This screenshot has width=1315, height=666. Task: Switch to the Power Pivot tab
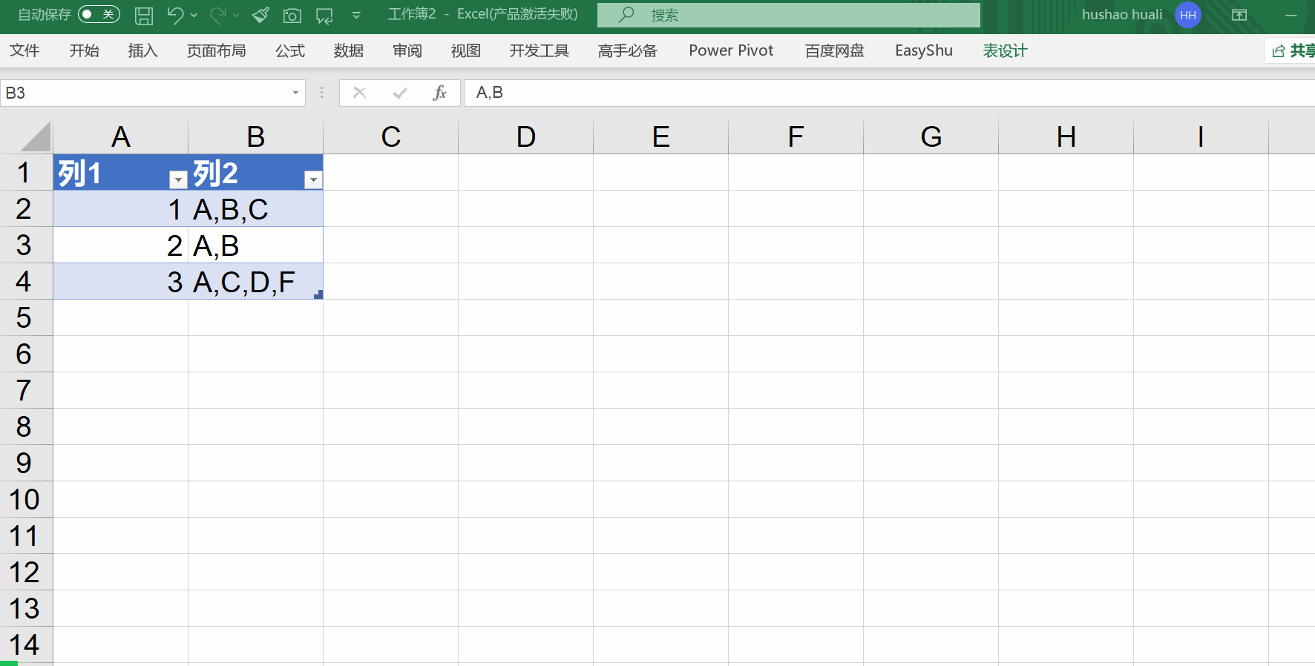(x=731, y=50)
